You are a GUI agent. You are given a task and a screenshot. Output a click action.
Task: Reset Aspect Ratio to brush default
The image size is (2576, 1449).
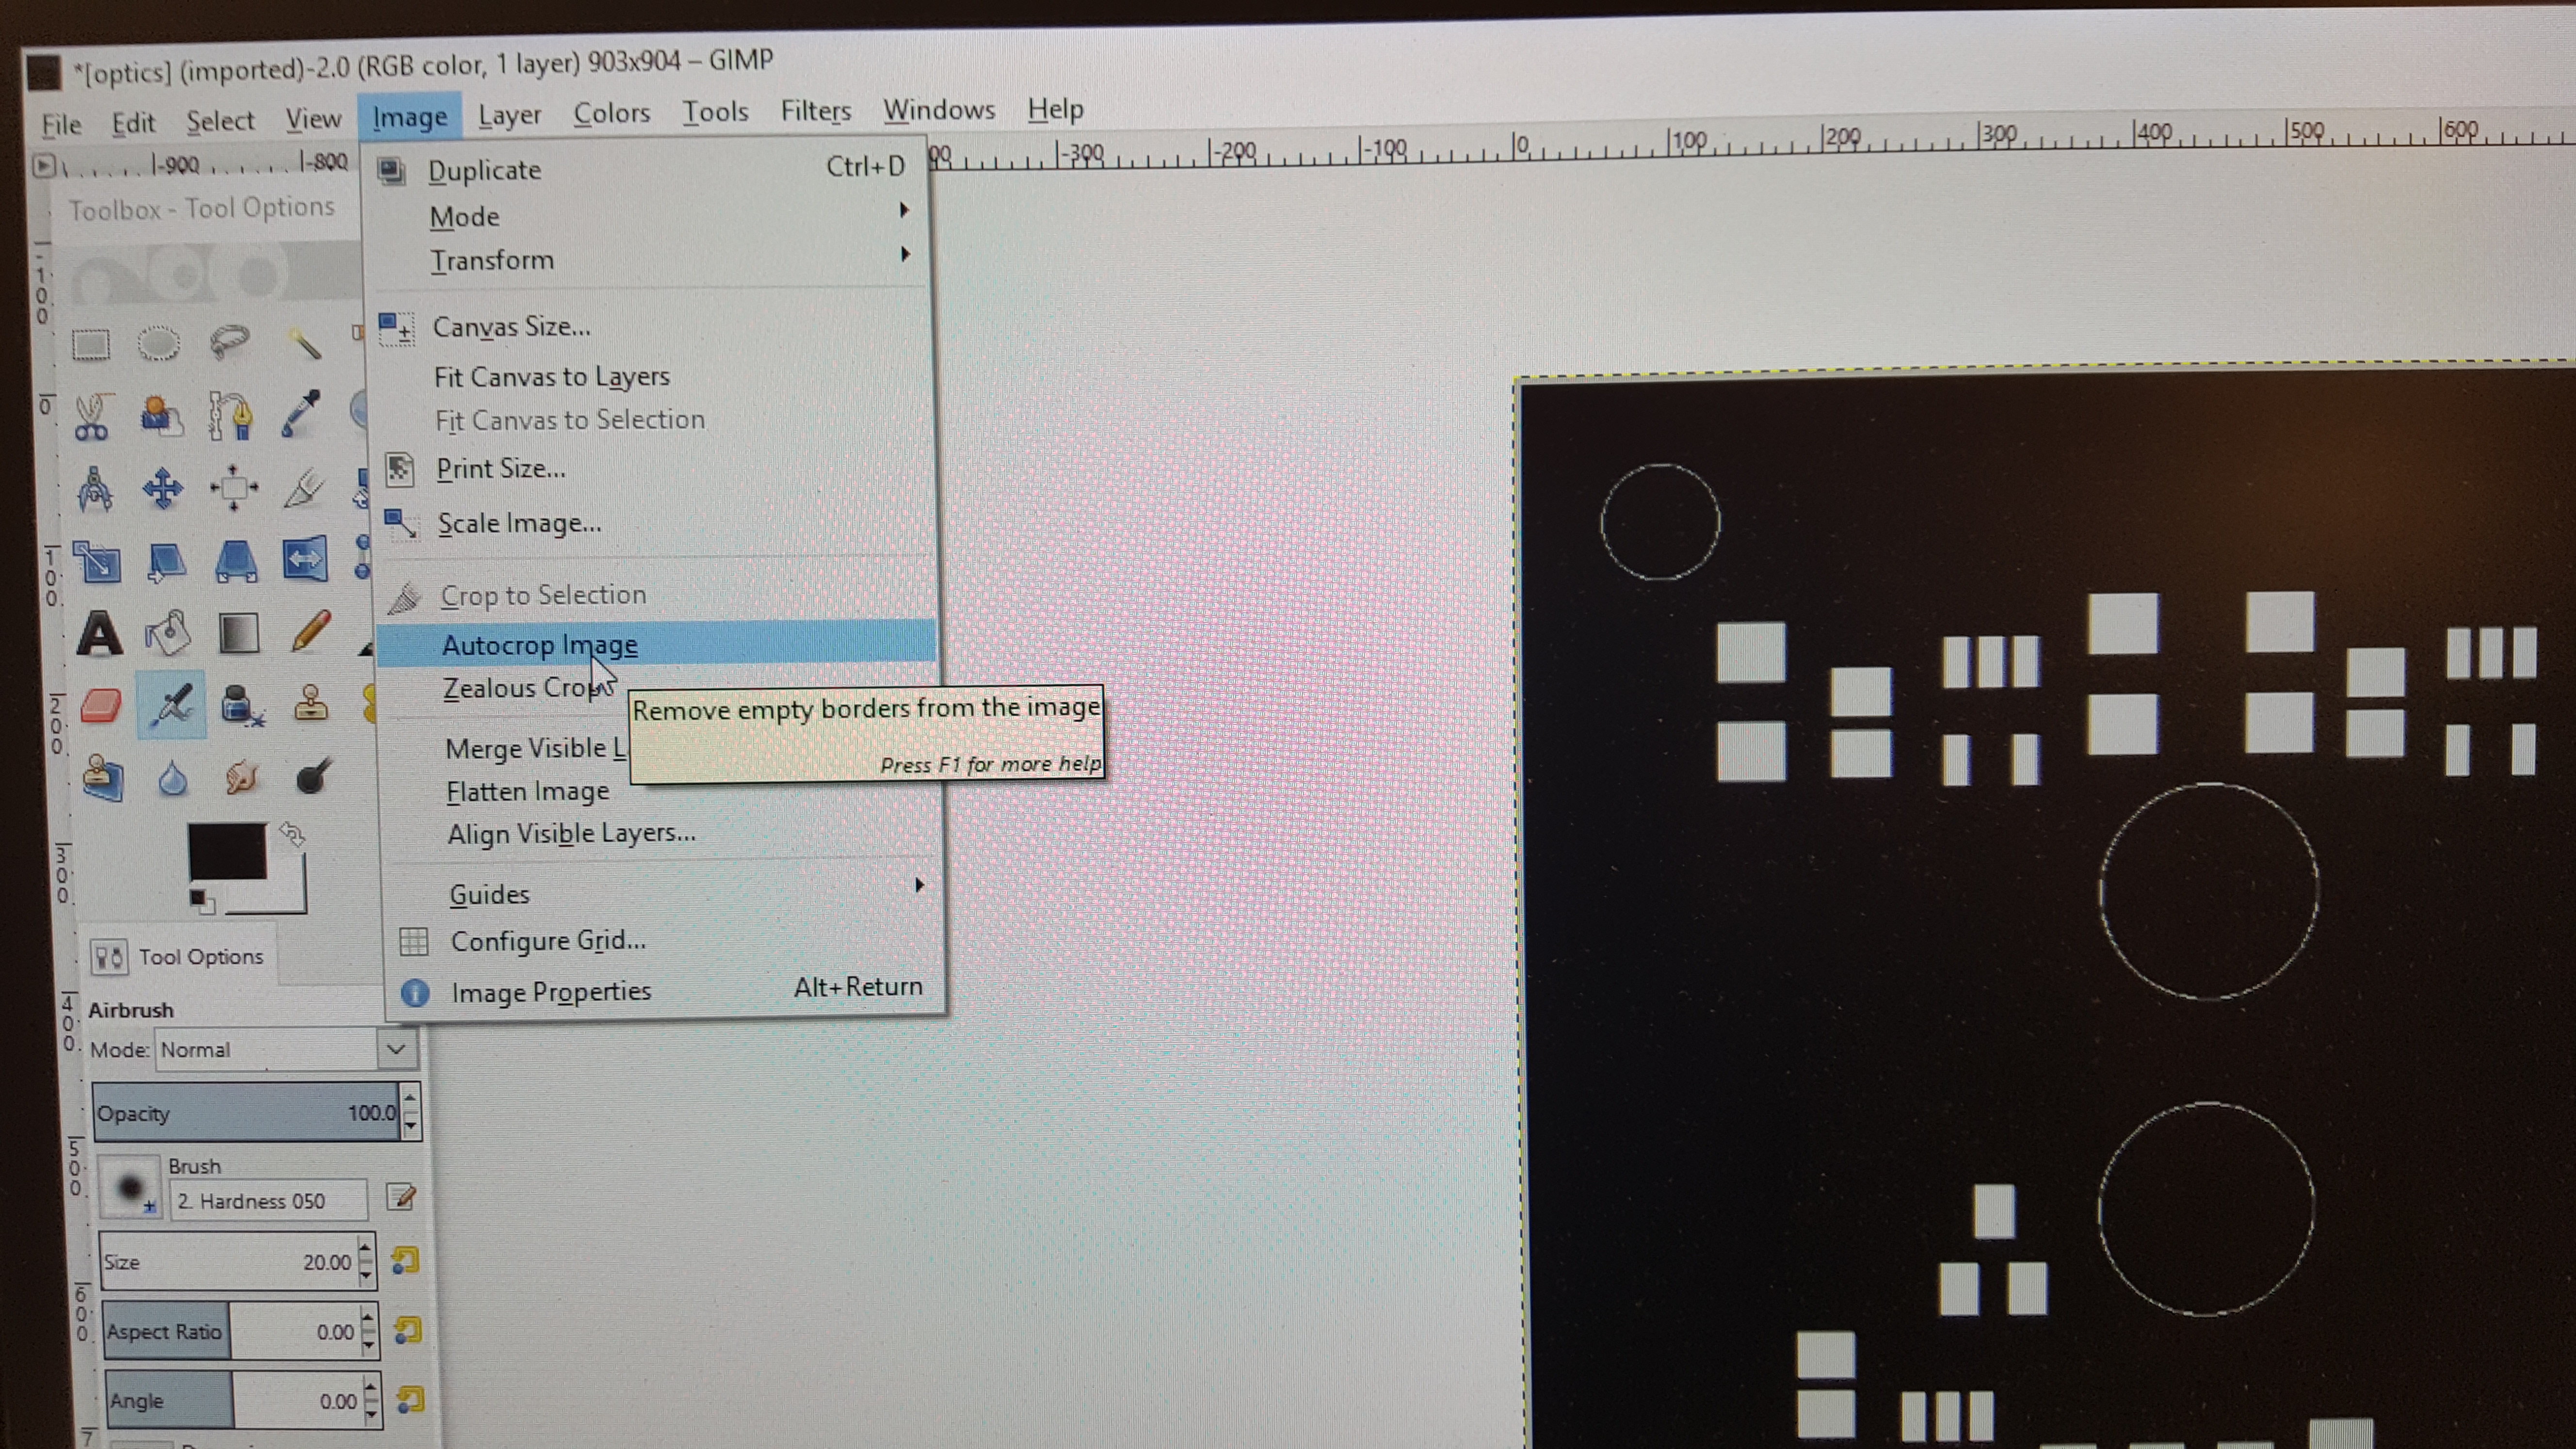tap(407, 1330)
